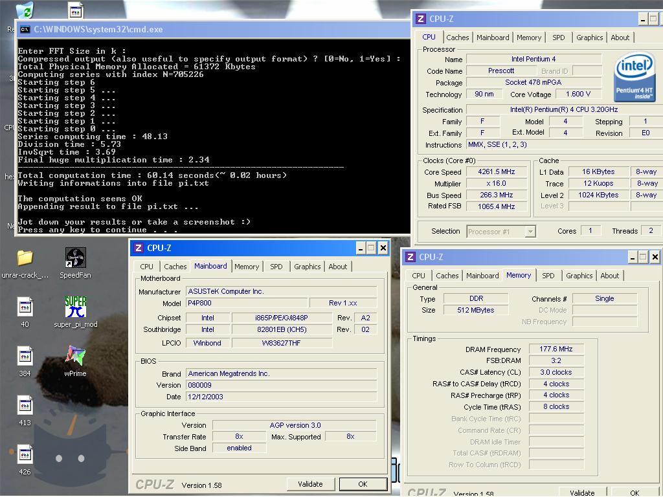Click the Socket 478 mPGA package value
This screenshot has width=663, height=497.
tap(534, 83)
